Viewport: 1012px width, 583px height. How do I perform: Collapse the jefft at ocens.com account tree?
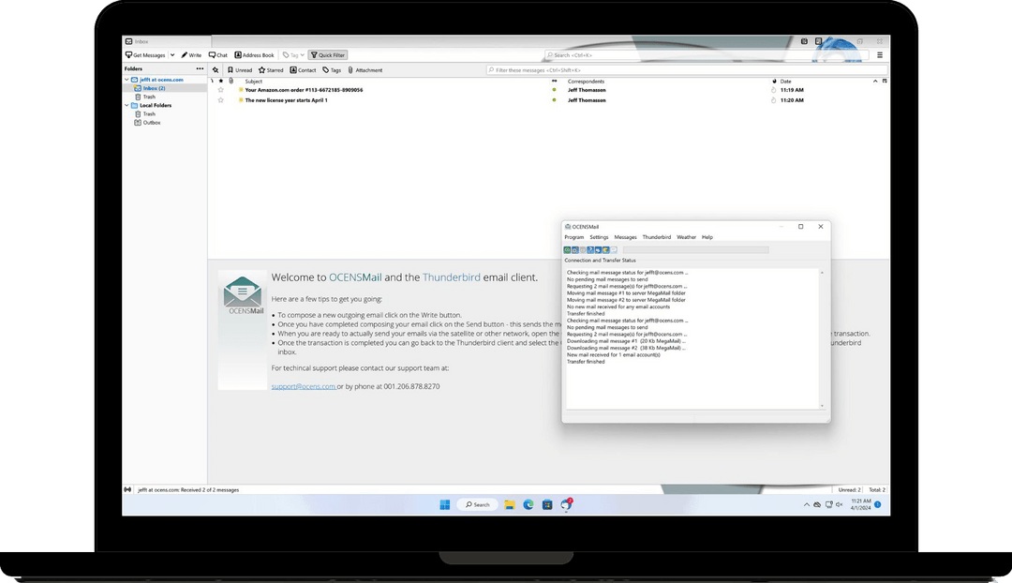pyautogui.click(x=127, y=80)
